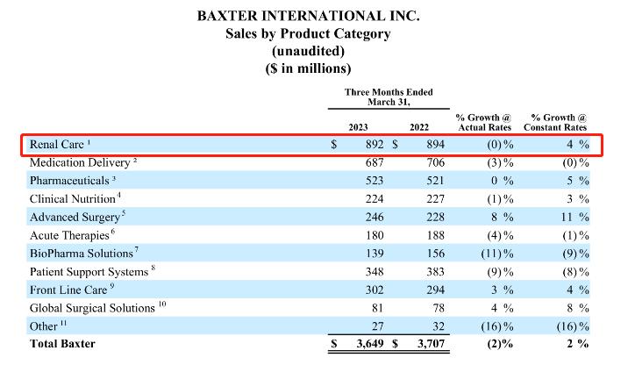
Task: Click Total Baxter actual growth '(2)%'
Action: click(x=500, y=344)
